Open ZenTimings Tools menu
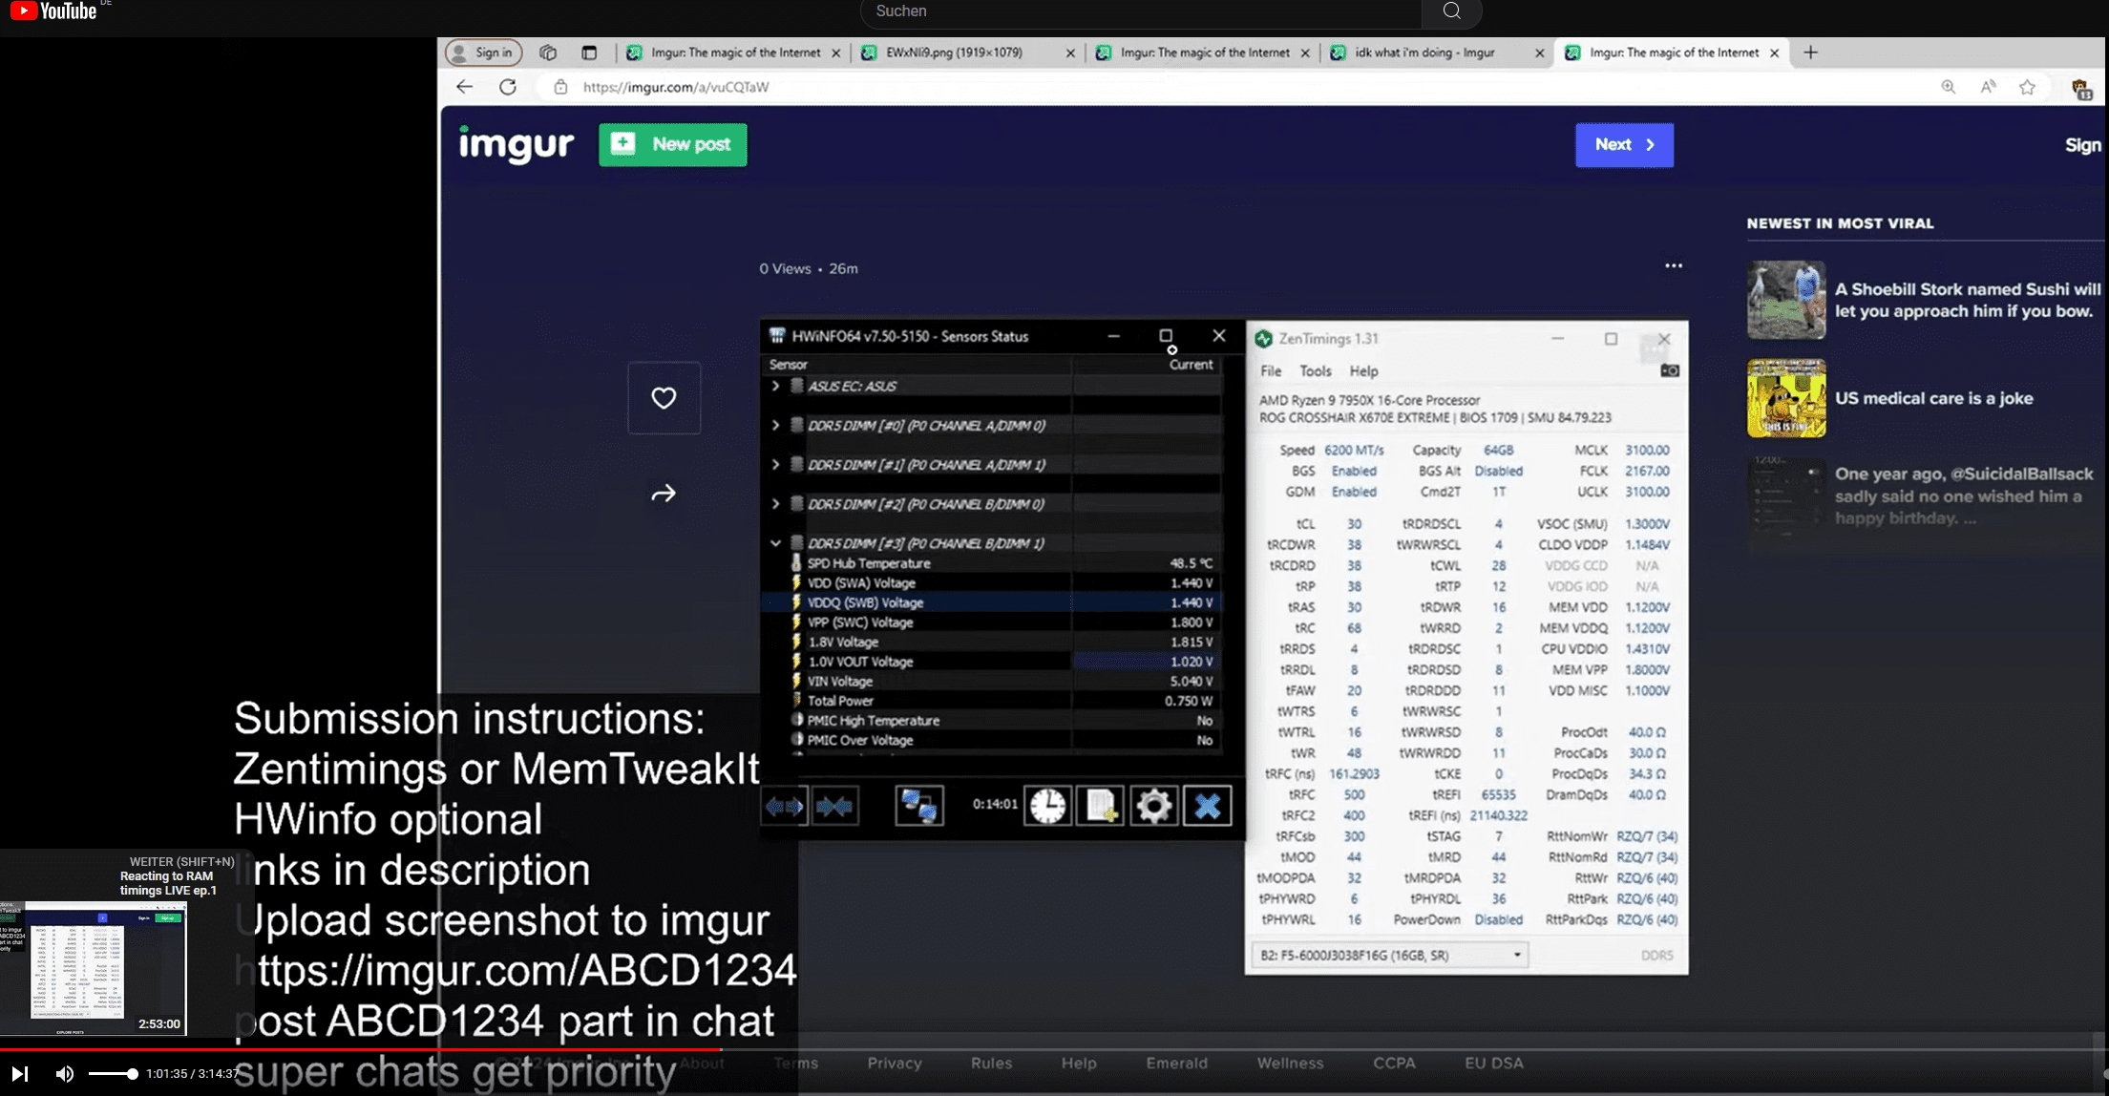 click(1315, 371)
